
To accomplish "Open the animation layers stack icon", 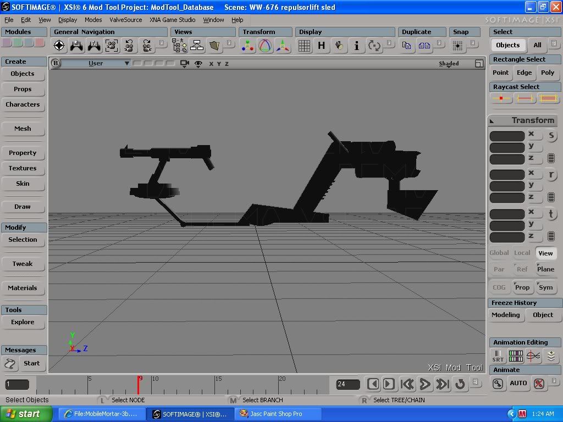I will tap(551, 356).
